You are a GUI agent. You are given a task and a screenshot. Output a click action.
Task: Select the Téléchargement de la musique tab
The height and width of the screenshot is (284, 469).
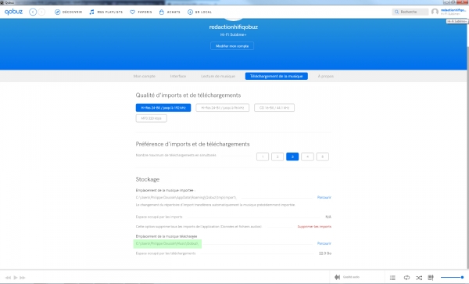pos(277,77)
